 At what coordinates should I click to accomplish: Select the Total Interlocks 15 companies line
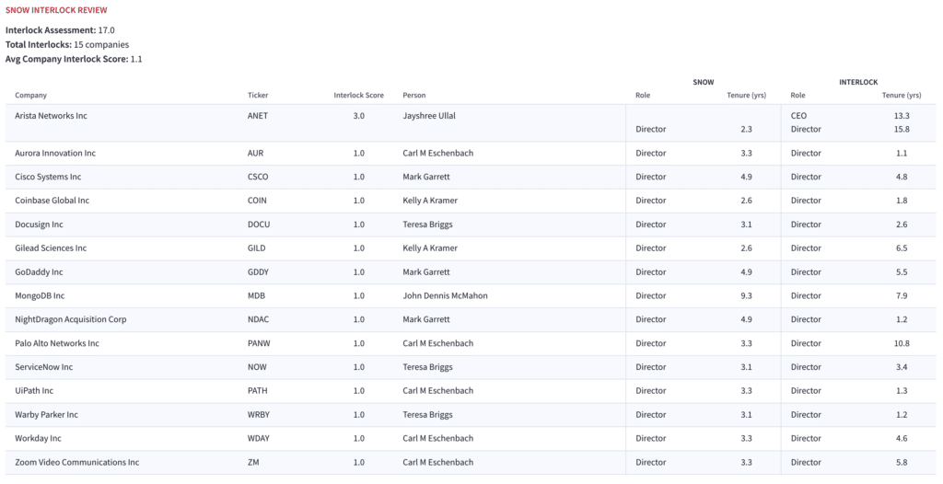pyautogui.click(x=67, y=44)
